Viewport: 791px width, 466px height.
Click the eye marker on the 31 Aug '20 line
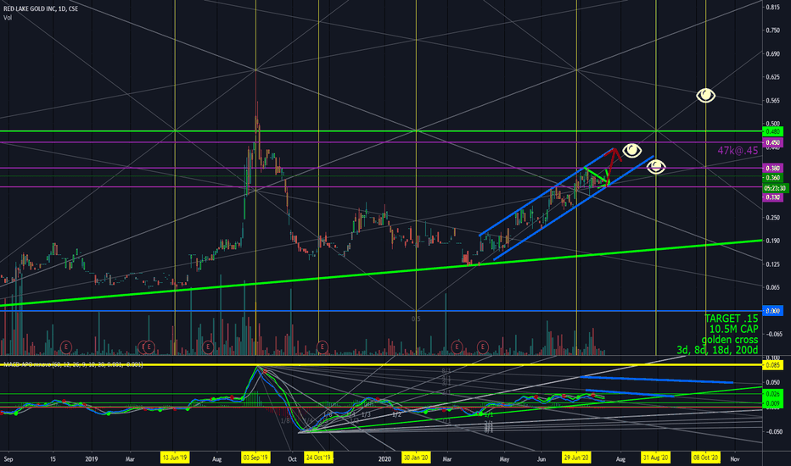[x=656, y=167]
